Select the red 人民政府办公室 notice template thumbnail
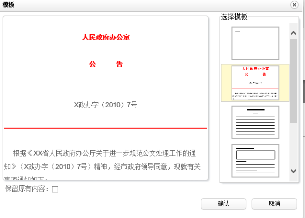305x218 pixels. [255, 82]
